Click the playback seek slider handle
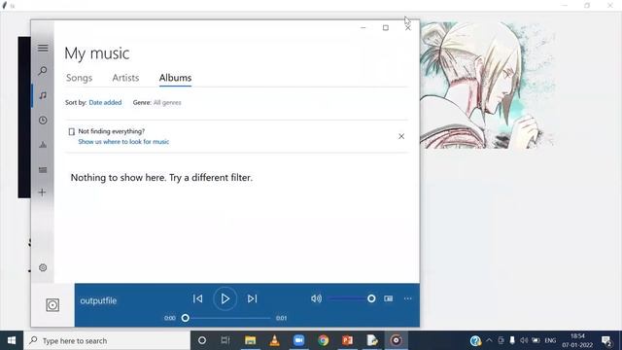Viewport: 622px width, 350px height. pyautogui.click(x=186, y=318)
